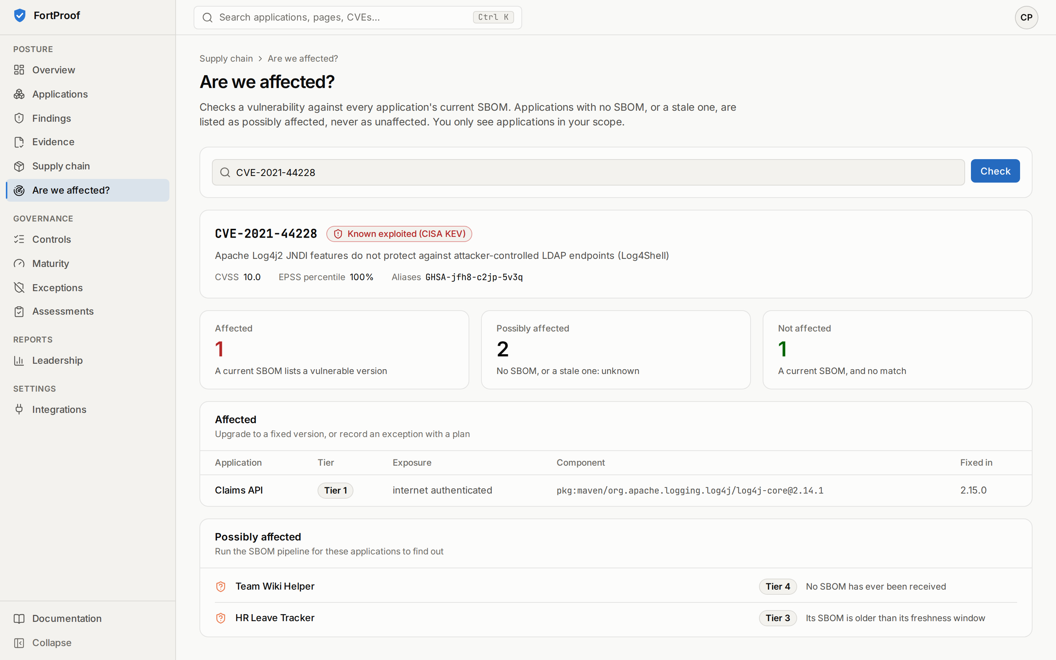Click the Supply chain package icon
This screenshot has width=1056, height=660.
tap(19, 166)
